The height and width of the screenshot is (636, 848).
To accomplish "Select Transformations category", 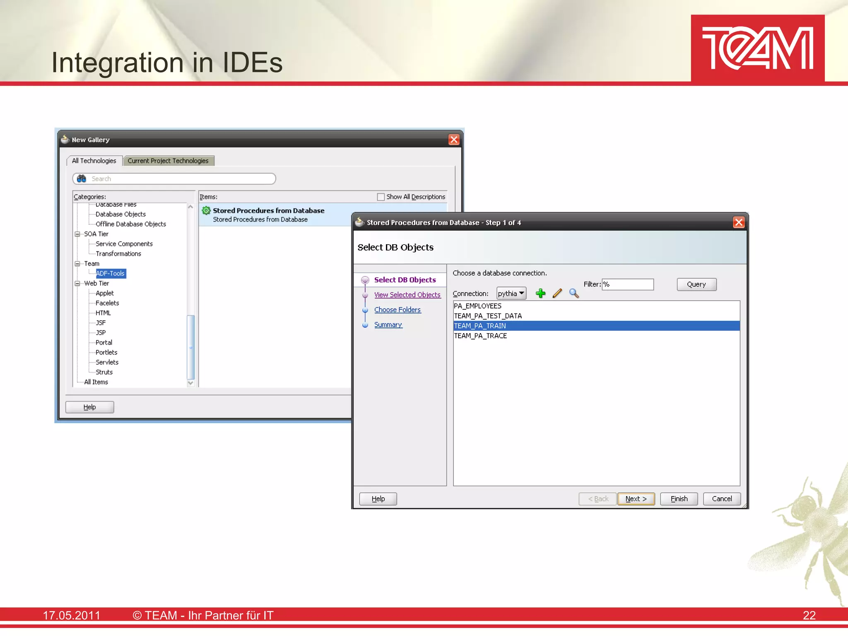I will coord(118,254).
